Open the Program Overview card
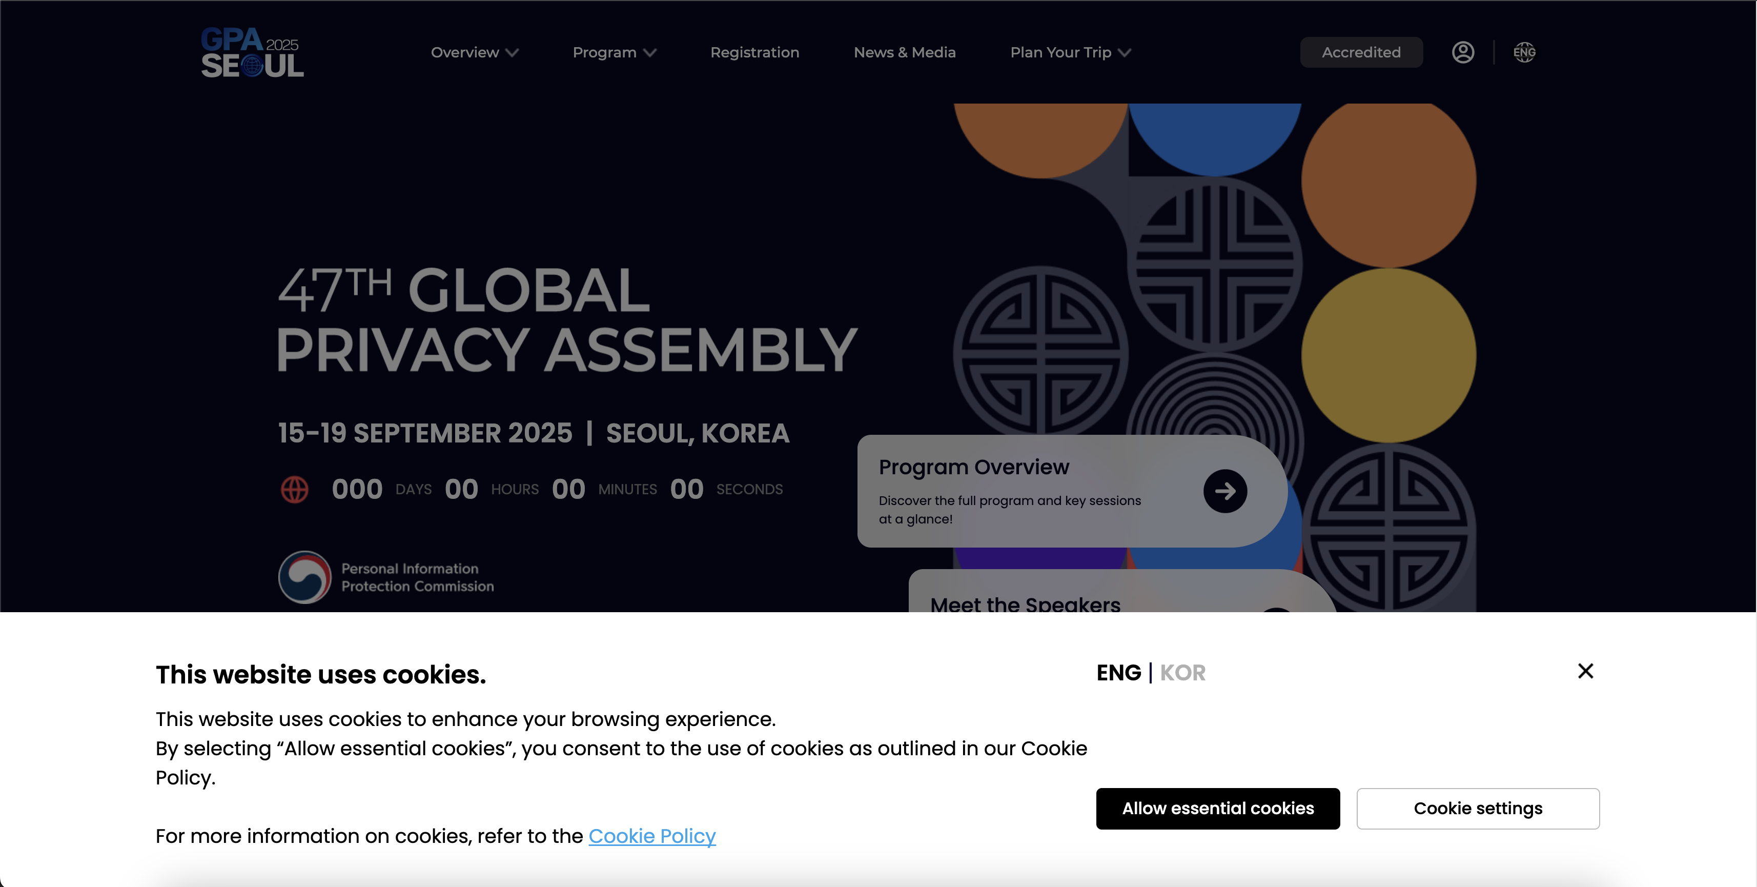The height and width of the screenshot is (887, 1757). click(x=1072, y=491)
